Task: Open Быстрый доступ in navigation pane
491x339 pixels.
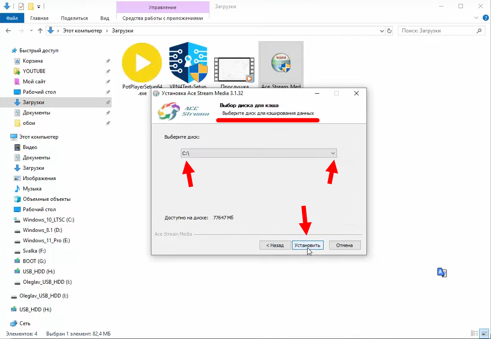Action: [x=39, y=51]
